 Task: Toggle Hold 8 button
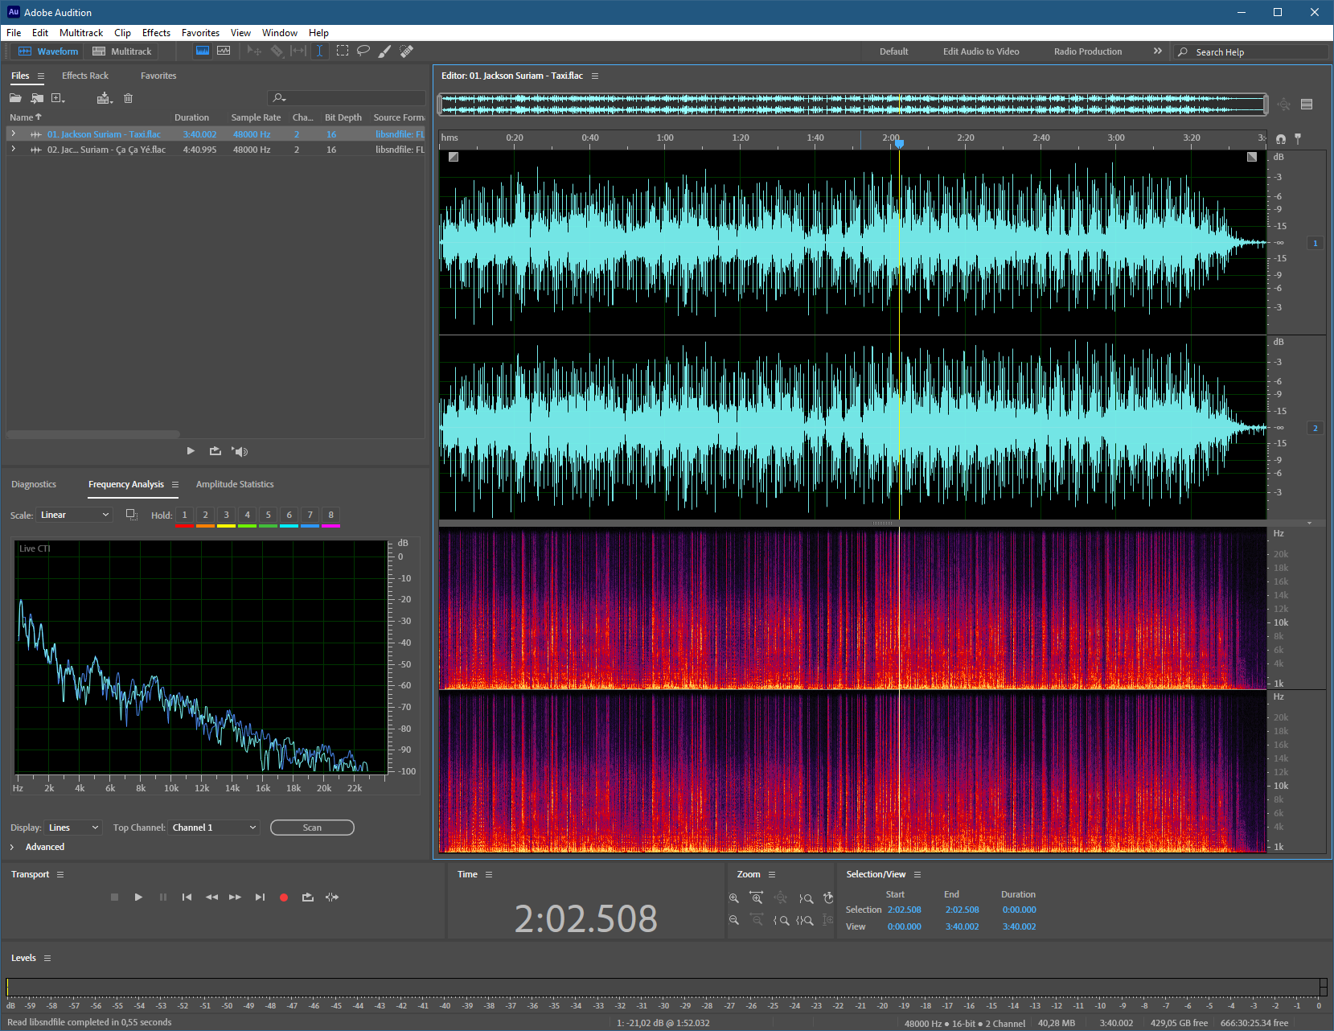point(330,515)
